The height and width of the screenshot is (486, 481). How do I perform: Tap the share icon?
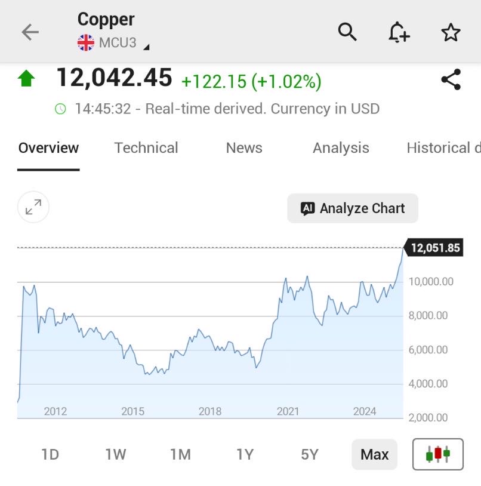(x=451, y=79)
